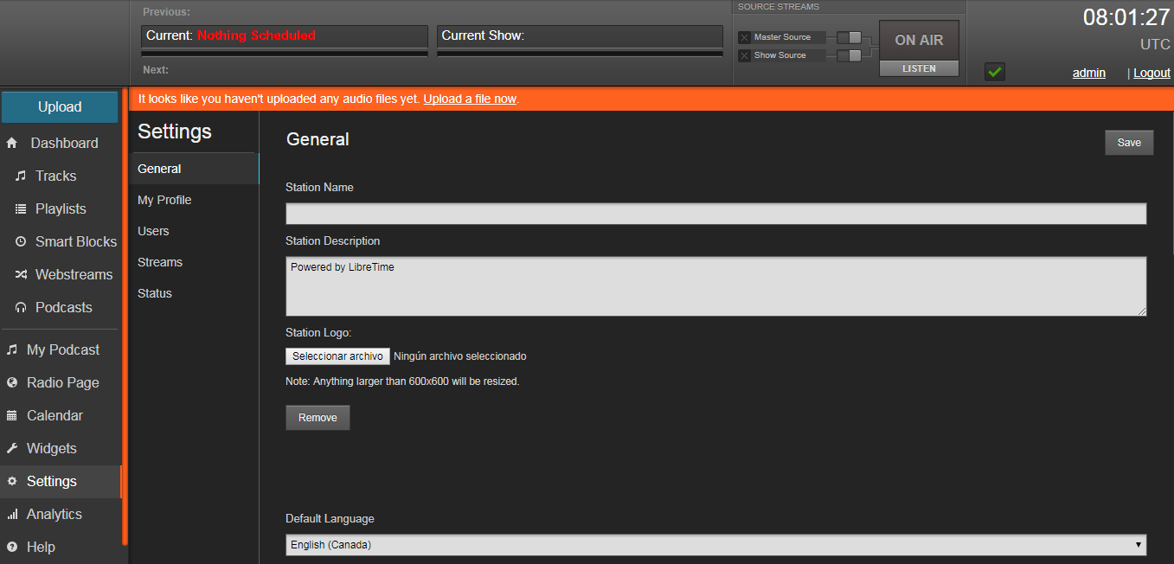Click the Smart Blocks clock icon
The width and height of the screenshot is (1174, 564).
21,241
